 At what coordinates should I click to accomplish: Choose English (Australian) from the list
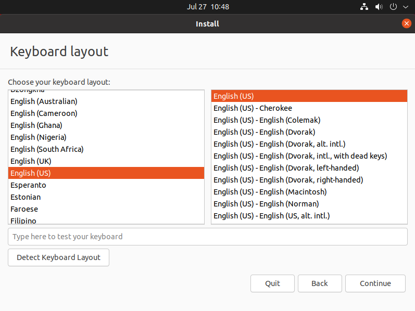coord(106,101)
